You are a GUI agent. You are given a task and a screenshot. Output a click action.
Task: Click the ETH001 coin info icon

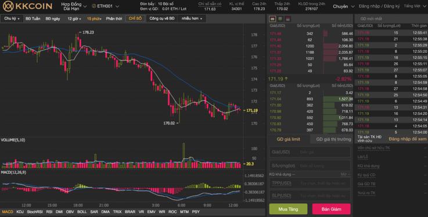[94, 6]
